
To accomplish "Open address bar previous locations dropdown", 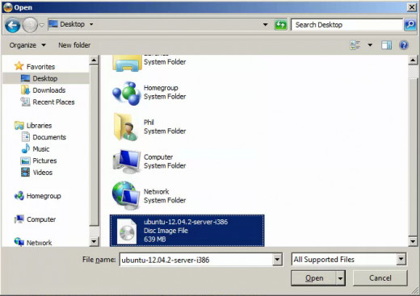I will click(265, 24).
